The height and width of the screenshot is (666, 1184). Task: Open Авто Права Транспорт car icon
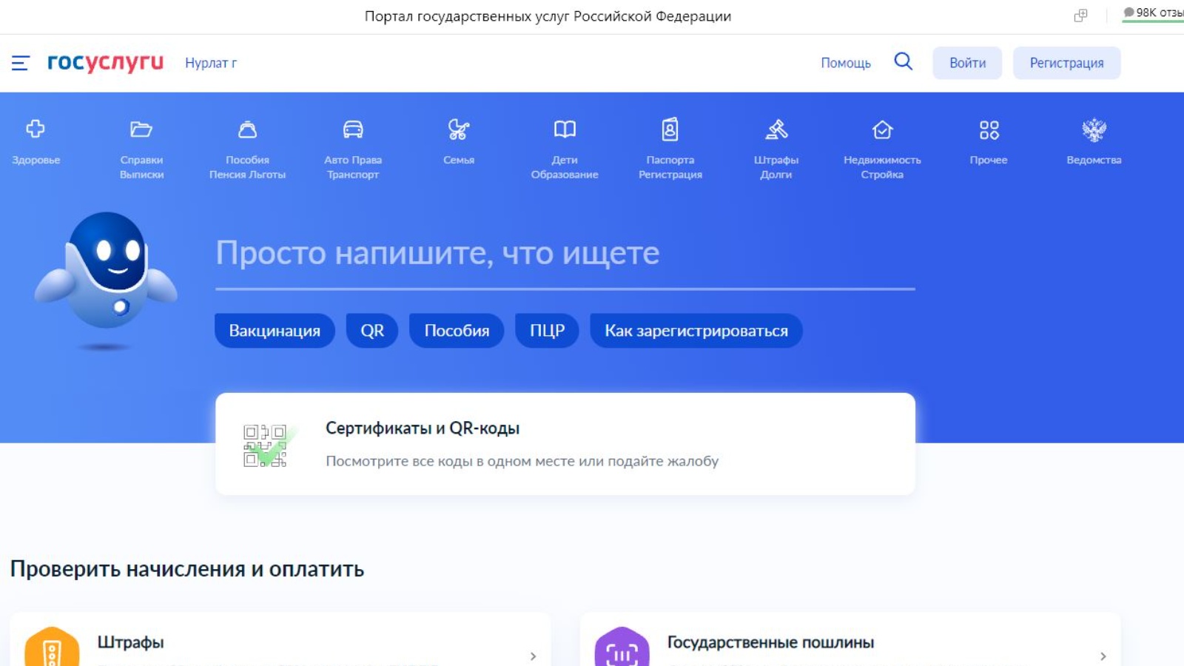[x=353, y=129]
